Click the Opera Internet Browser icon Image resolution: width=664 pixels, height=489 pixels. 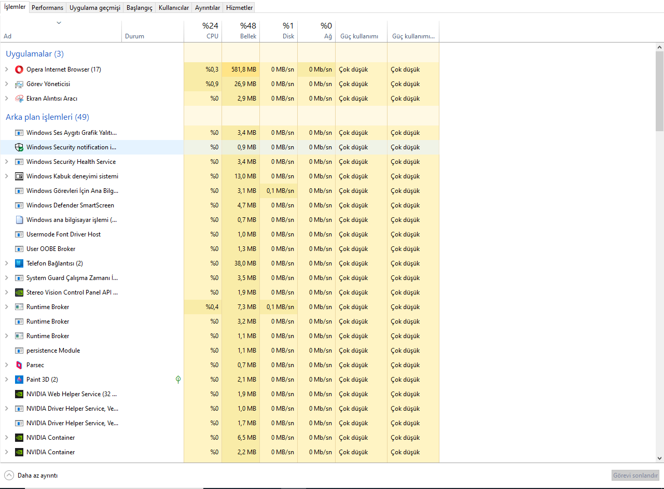pos(19,69)
